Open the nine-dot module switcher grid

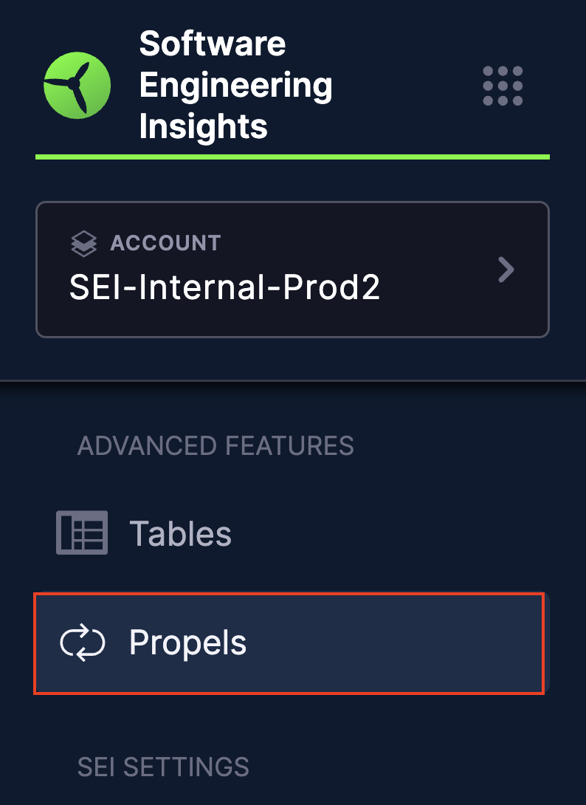(x=503, y=86)
